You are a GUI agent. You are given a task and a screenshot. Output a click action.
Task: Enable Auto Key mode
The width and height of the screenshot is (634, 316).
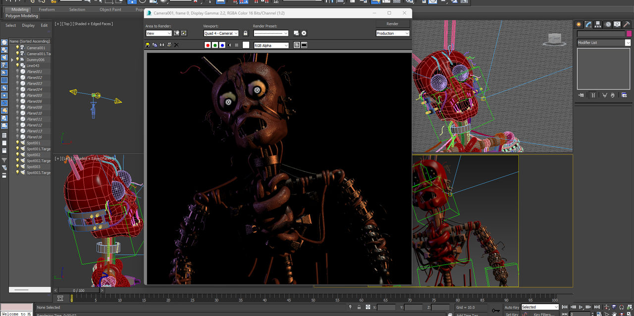[x=512, y=307]
